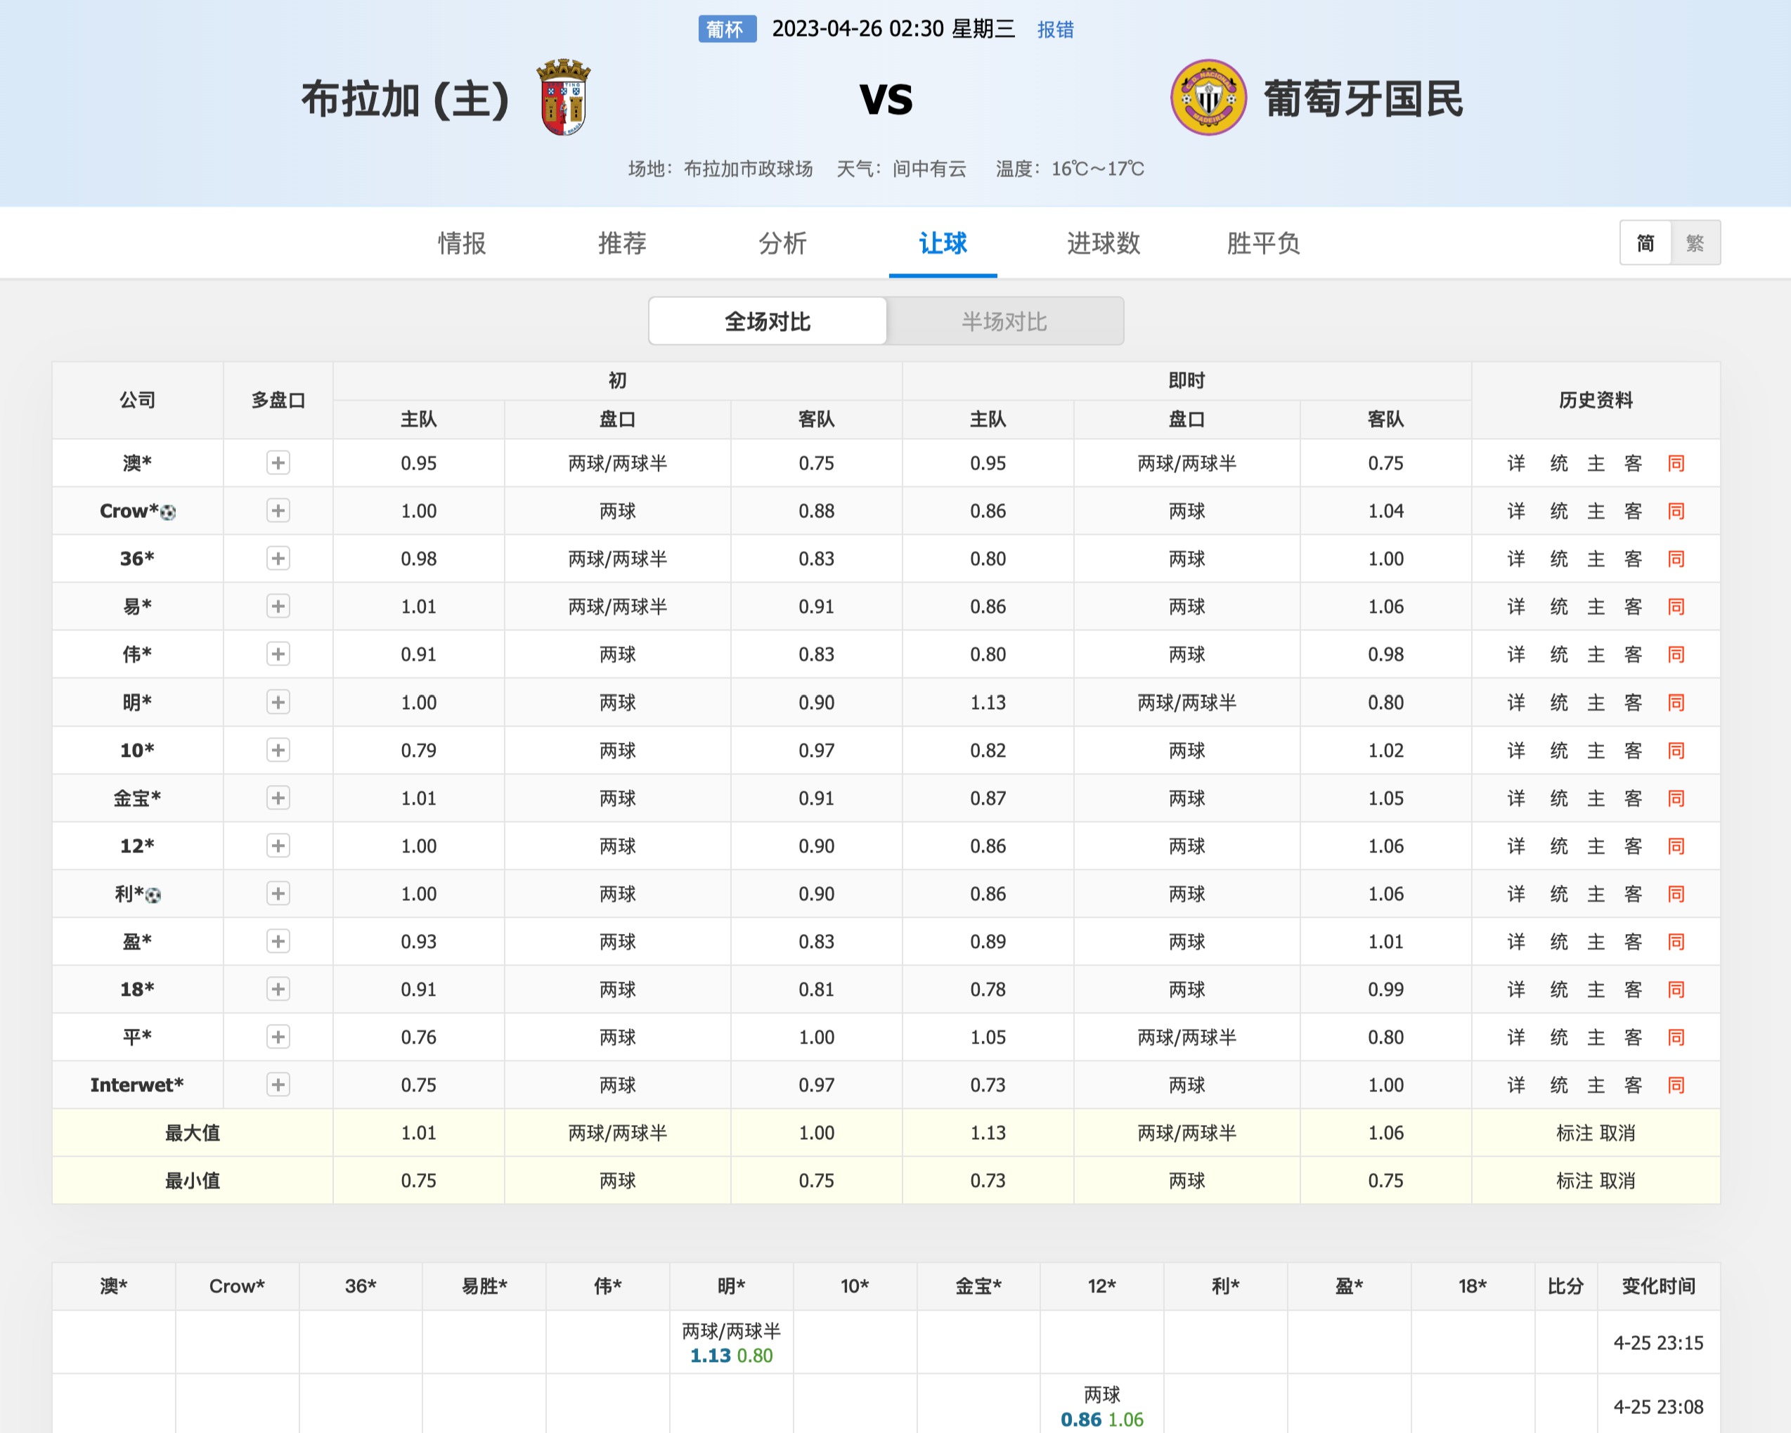Open the 胜平负 tab
The image size is (1791, 1433).
click(x=1264, y=243)
